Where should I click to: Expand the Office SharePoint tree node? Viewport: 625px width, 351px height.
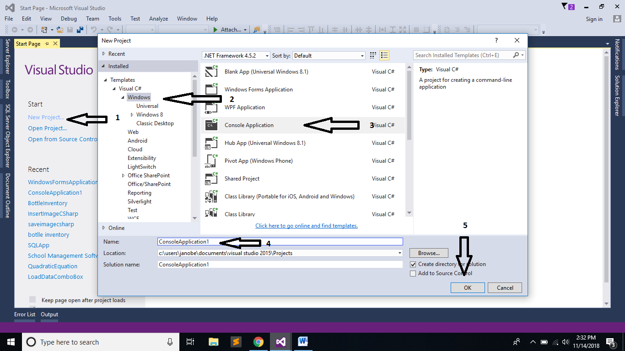(x=124, y=175)
